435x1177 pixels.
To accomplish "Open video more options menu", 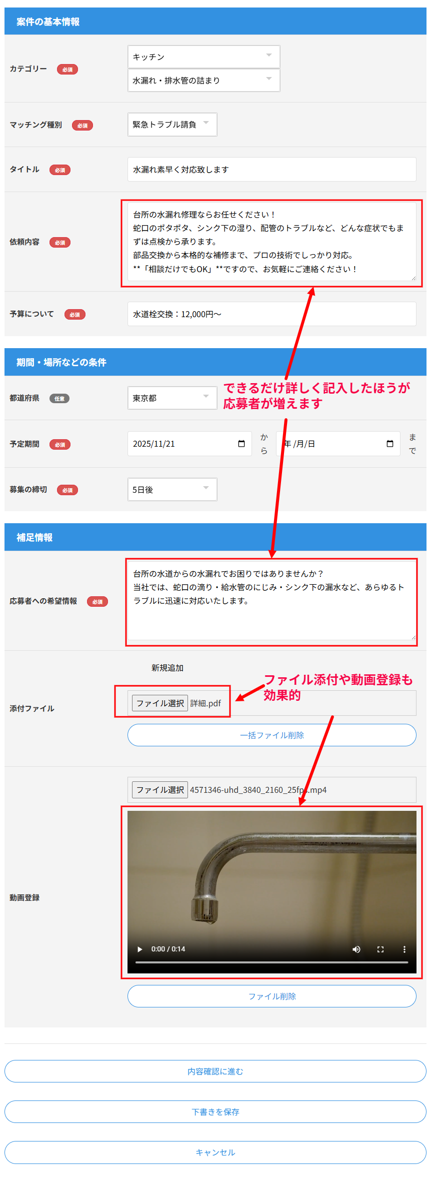I will 404,949.
